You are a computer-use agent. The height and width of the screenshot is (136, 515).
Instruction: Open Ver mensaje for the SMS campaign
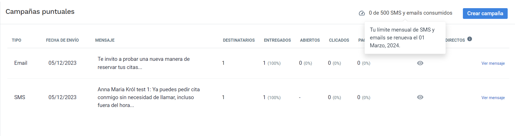click(x=493, y=98)
